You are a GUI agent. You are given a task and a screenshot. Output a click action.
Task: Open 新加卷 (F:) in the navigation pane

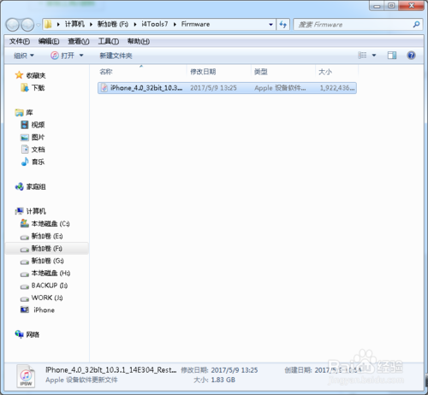[x=47, y=249]
